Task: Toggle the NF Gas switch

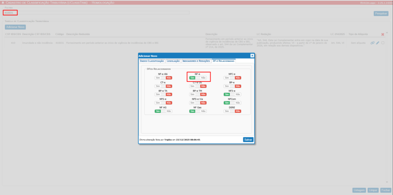Action: 198,111
